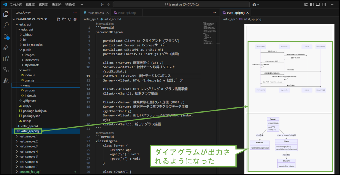Expand the random_fox_api folder
The height and width of the screenshot is (175, 340).
30,172
